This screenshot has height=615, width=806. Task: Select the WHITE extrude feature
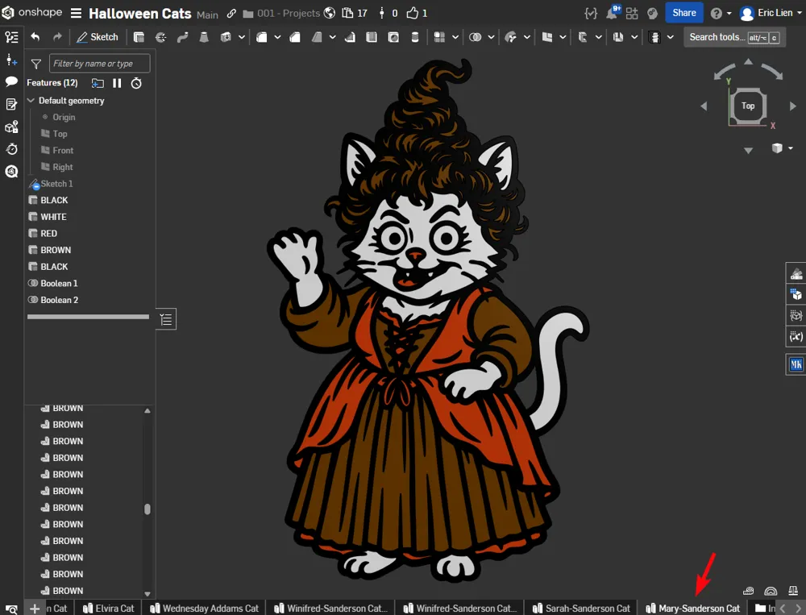pyautogui.click(x=53, y=217)
